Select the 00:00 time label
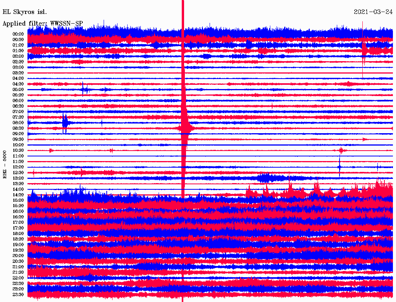The image size is (396, 302). click(x=18, y=34)
